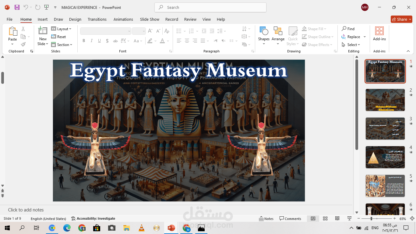Screen dimensions: 416x234
Task: Click zoom in plus icon
Action: (395, 218)
